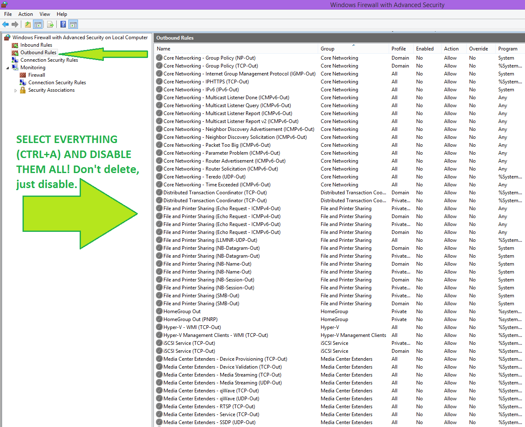Click All profile cell of Media Streaming (TCP-Out) row
Viewport: 525px width, 427px height.
[394, 375]
